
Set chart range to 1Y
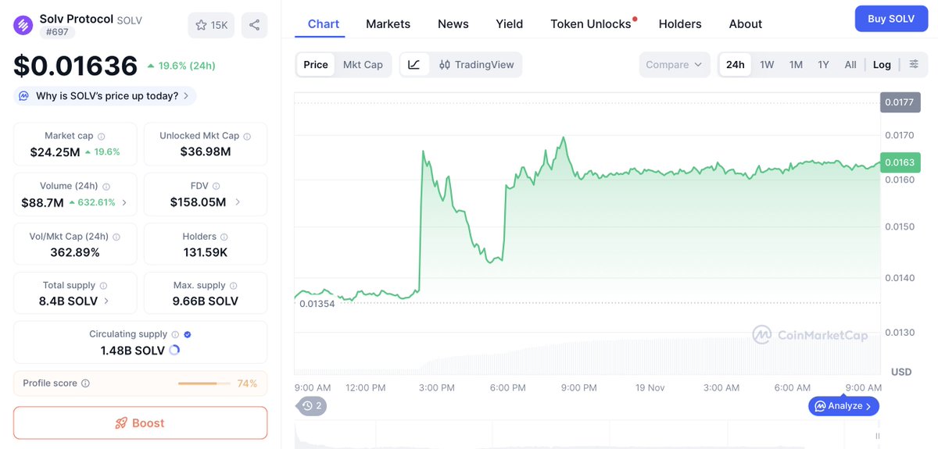coord(823,65)
